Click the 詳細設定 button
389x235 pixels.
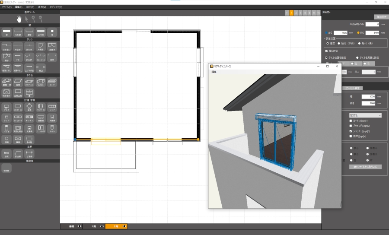pyautogui.click(x=379, y=16)
